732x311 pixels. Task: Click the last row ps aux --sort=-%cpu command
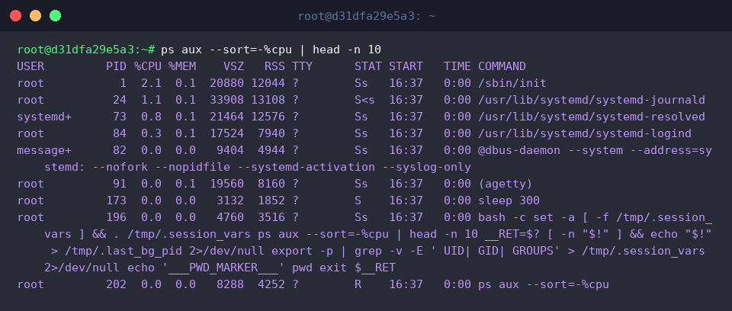544,285
